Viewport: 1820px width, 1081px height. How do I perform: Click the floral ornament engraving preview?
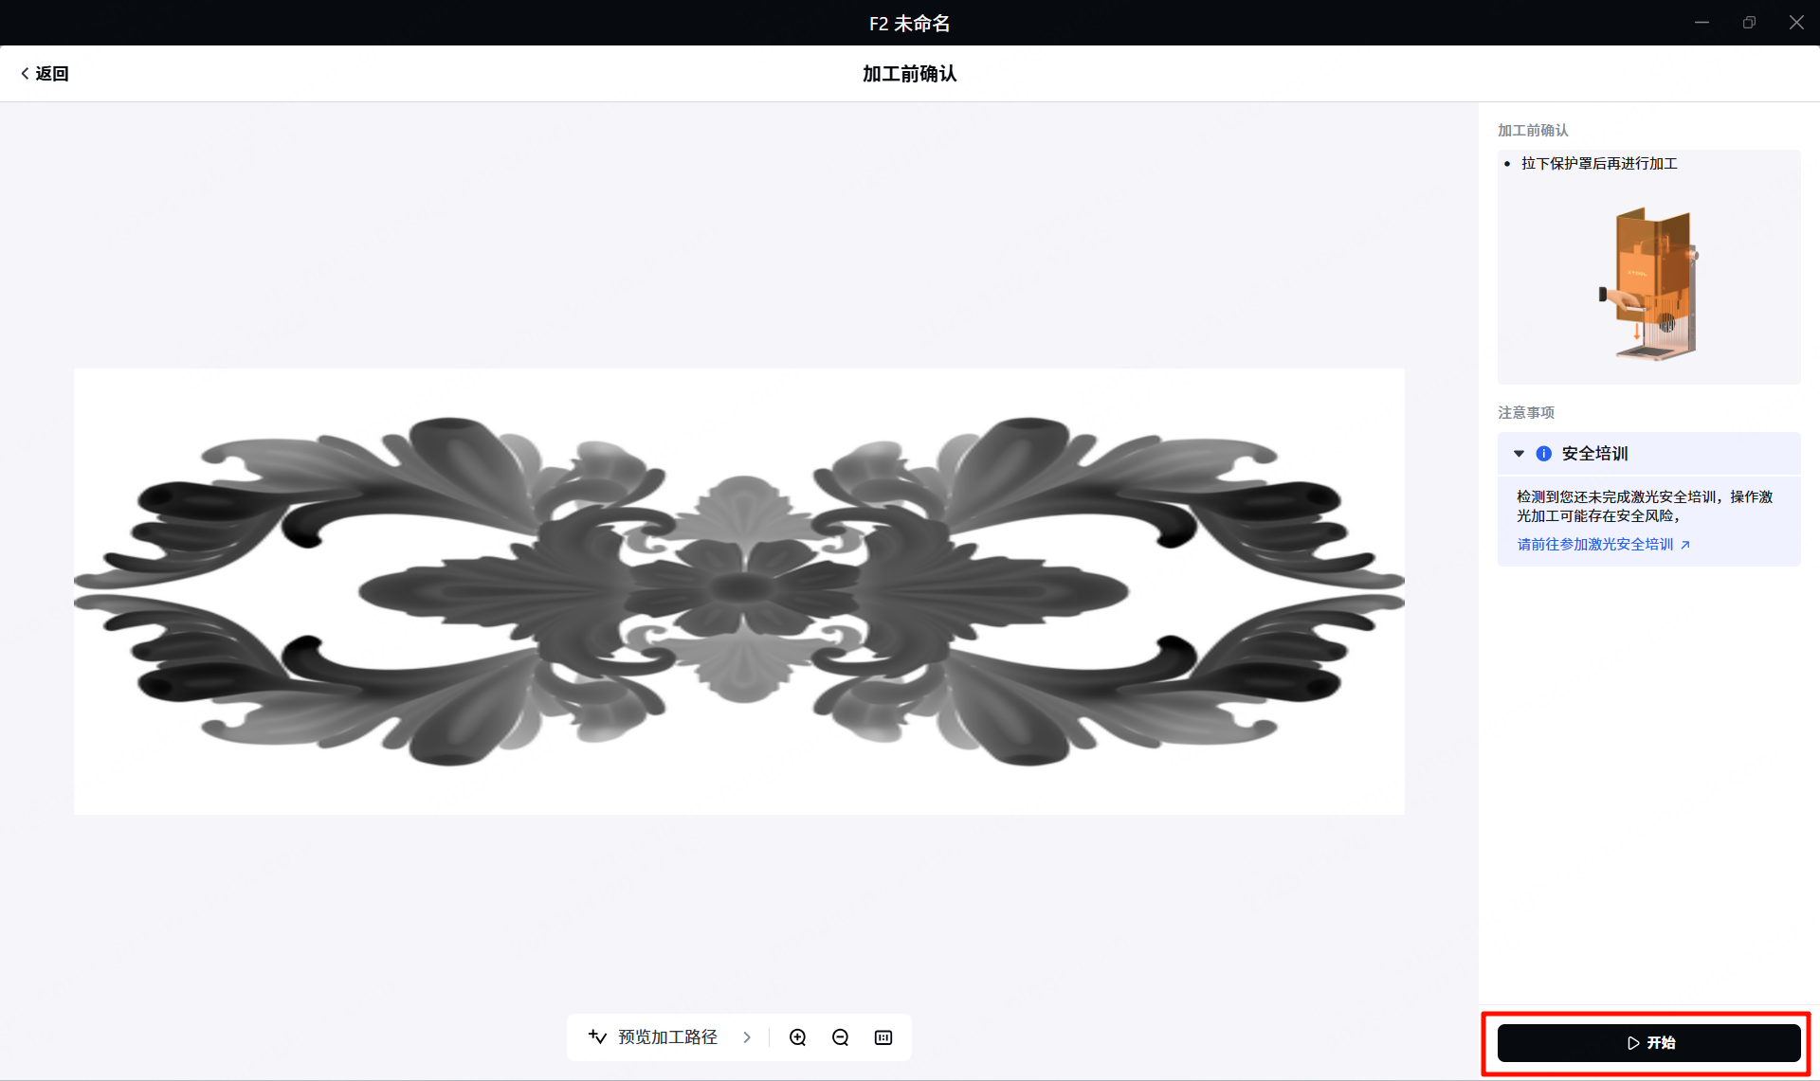tap(739, 591)
